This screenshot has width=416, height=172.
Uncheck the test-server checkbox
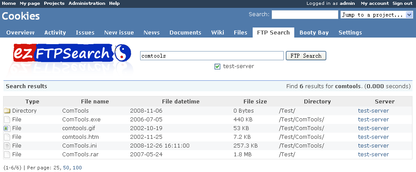(x=217, y=67)
